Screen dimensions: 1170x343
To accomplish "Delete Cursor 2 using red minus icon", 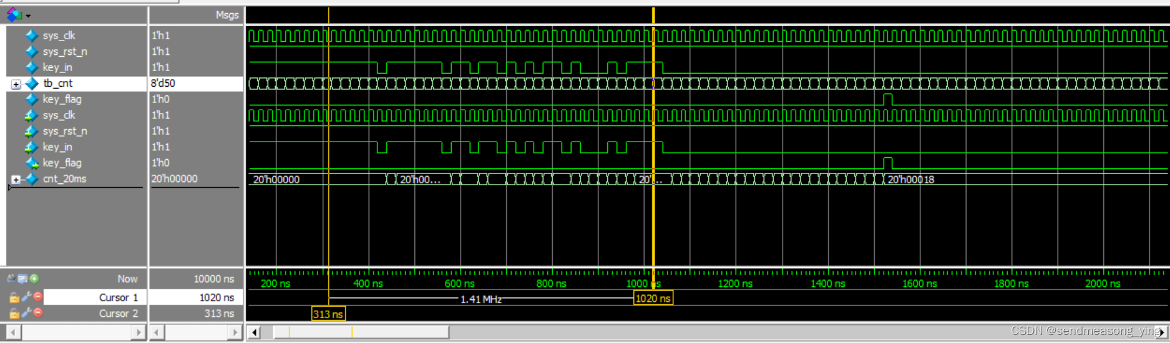I will pyautogui.click(x=38, y=312).
